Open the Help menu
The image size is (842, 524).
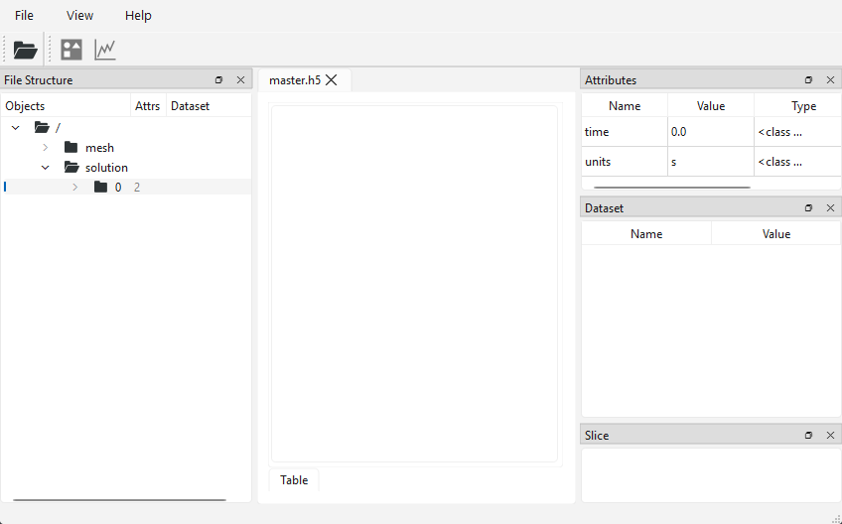point(138,16)
